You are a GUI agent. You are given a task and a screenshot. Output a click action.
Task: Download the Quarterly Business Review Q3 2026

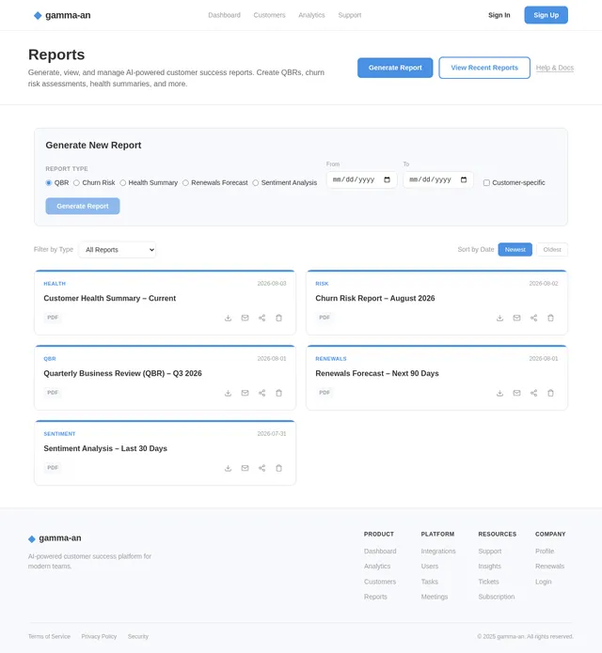coord(228,393)
